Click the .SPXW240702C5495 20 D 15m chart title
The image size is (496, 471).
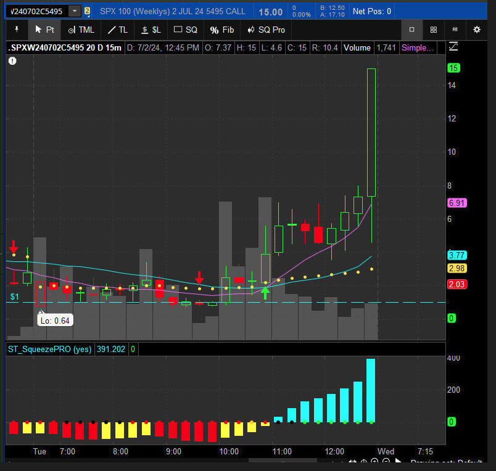coord(65,47)
